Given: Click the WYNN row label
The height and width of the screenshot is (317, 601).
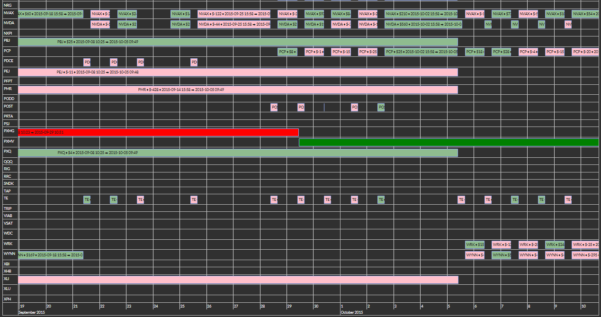Looking at the screenshot, I should [x=9, y=254].
